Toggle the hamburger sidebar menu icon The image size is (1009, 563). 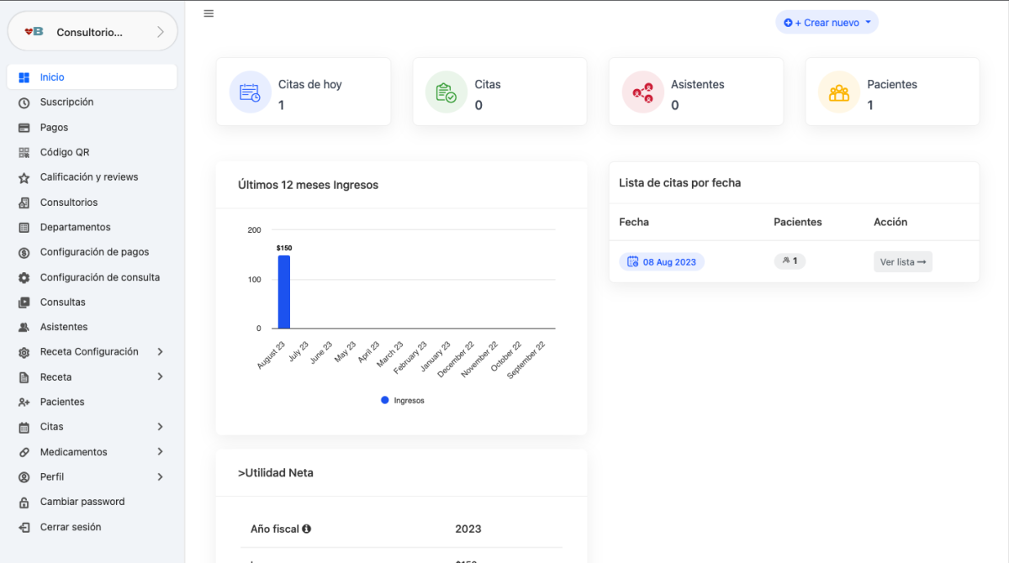[209, 13]
